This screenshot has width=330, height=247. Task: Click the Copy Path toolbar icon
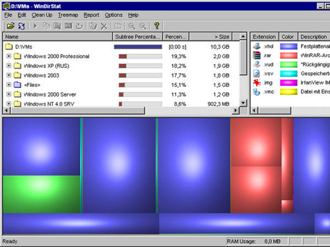tap(46, 26)
